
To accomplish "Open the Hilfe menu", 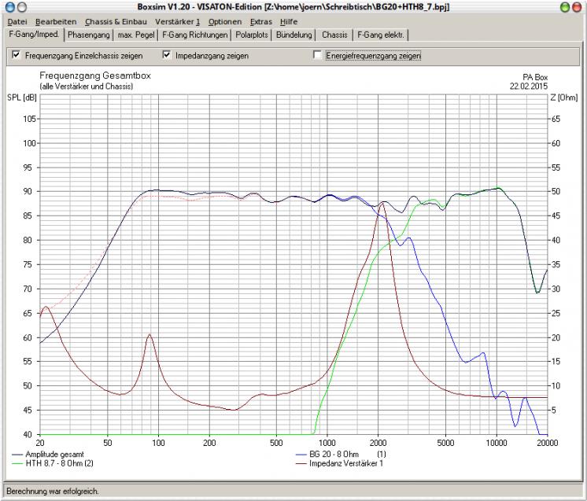I will [288, 21].
